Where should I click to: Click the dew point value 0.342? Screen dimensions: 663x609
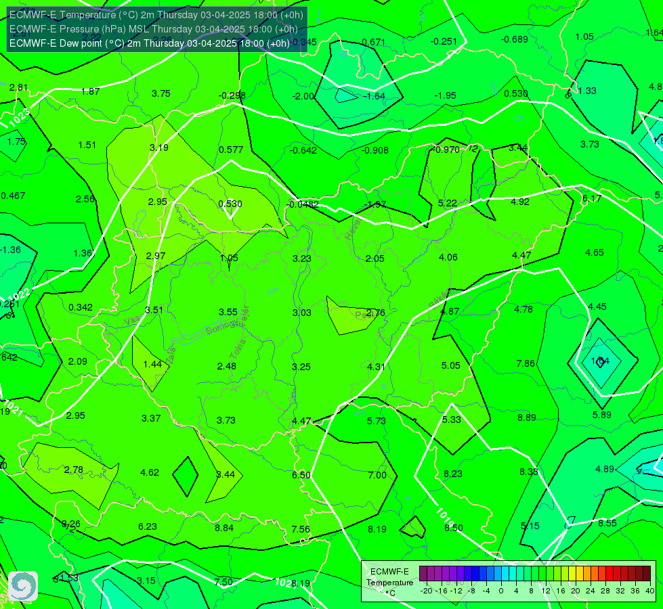[x=81, y=307]
